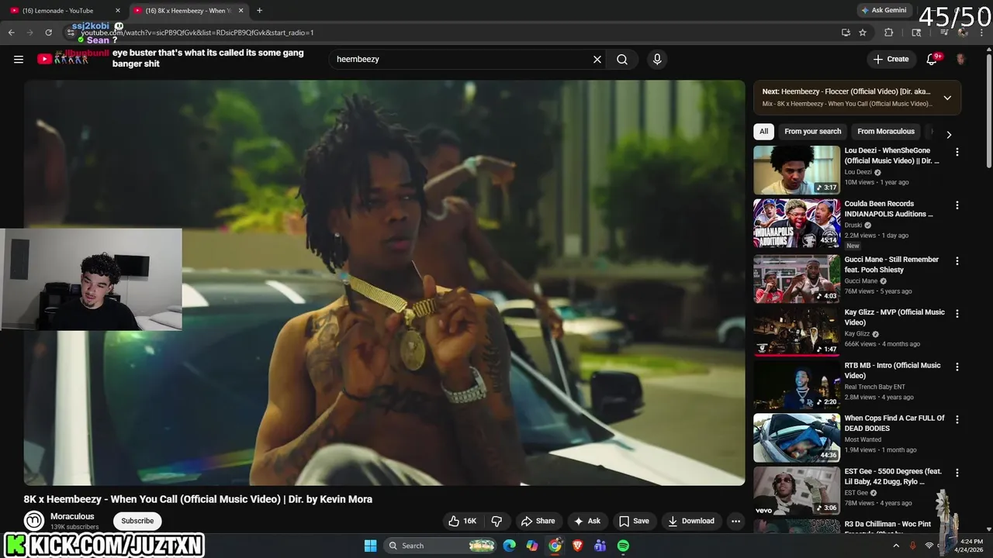Select From your search chip
The height and width of the screenshot is (558, 993).
tap(812, 131)
